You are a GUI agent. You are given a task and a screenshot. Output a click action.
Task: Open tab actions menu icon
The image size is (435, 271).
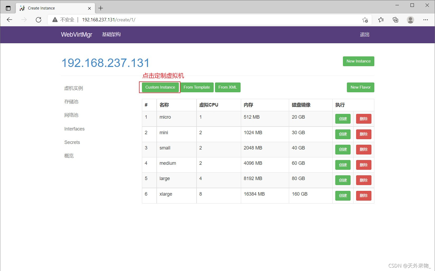coord(8,8)
